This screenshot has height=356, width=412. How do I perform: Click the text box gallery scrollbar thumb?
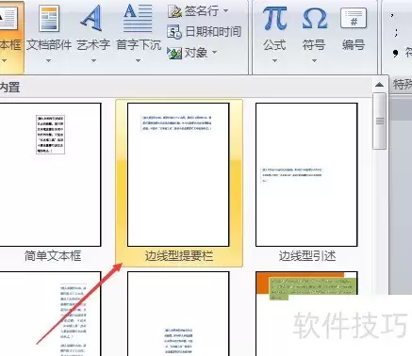coord(380,121)
